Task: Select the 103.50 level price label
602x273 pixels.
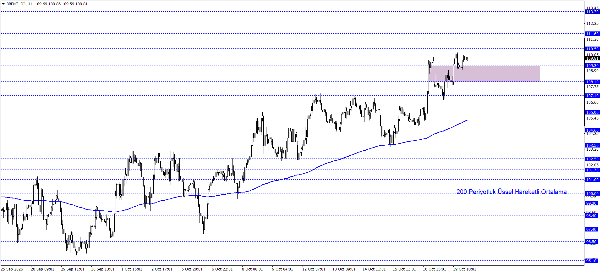Action: point(592,146)
